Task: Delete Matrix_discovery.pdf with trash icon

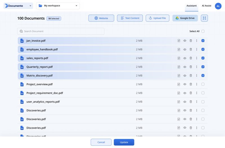Action: [191, 76]
